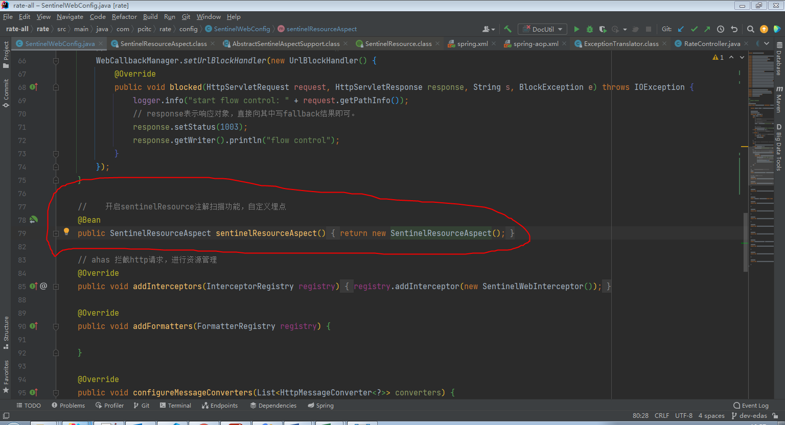The width and height of the screenshot is (785, 425).
Task: Click the Build Project hammer icon
Action: click(507, 29)
